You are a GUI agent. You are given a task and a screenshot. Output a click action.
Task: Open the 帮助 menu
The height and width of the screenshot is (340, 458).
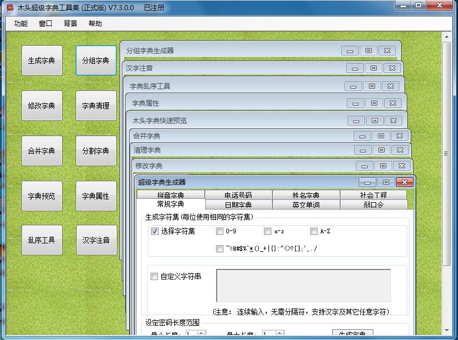pos(95,24)
